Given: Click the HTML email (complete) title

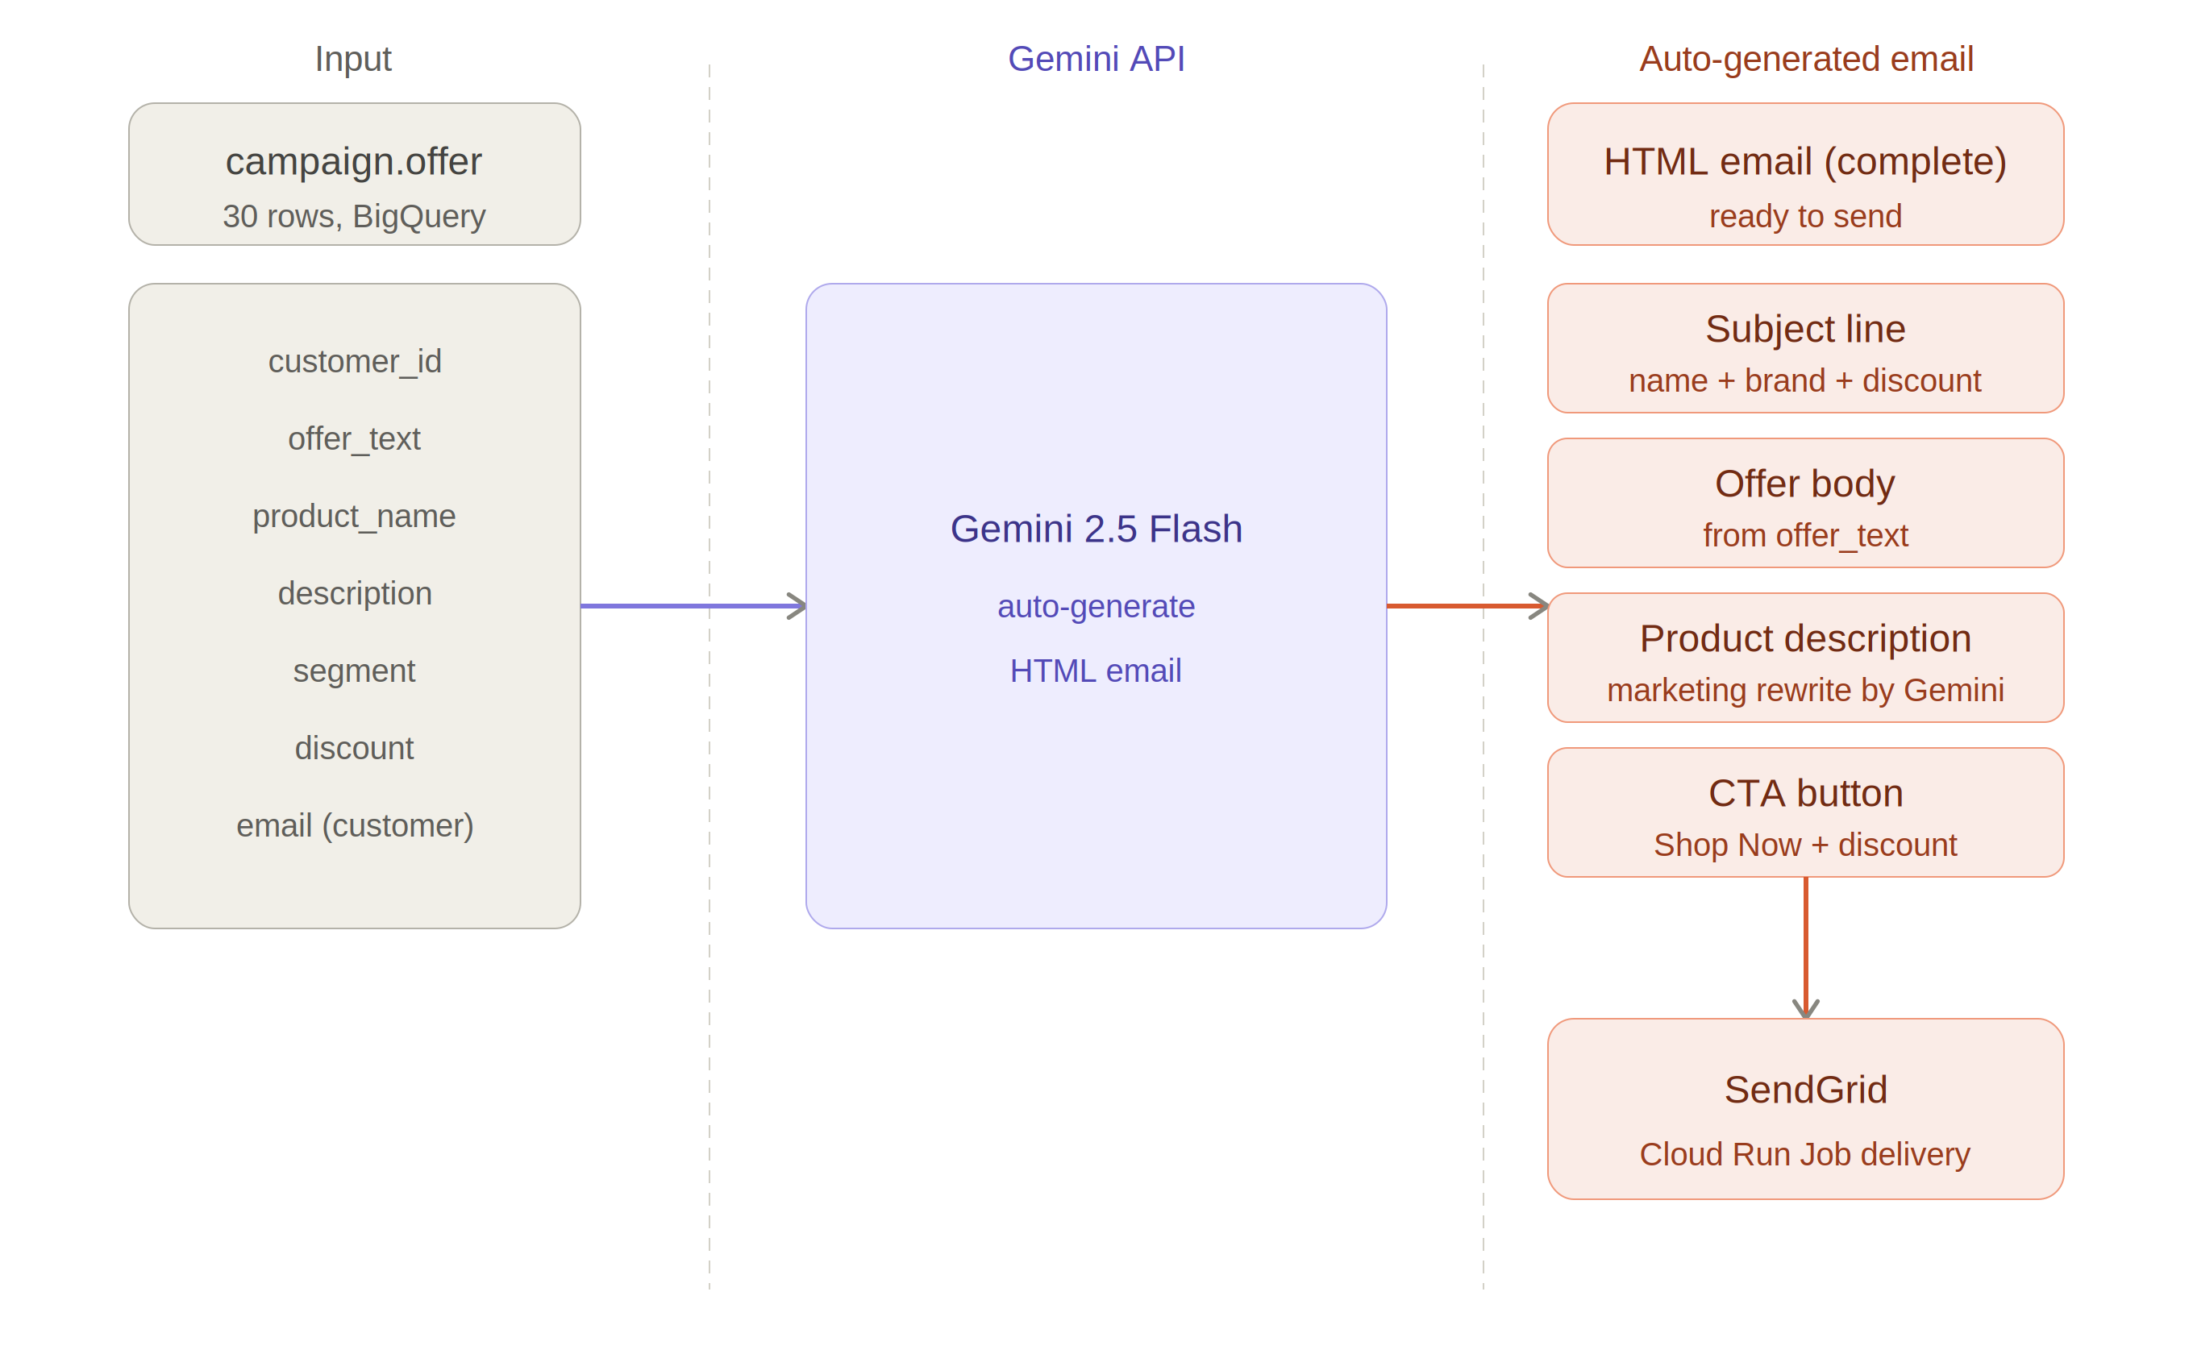Looking at the screenshot, I should [1804, 162].
